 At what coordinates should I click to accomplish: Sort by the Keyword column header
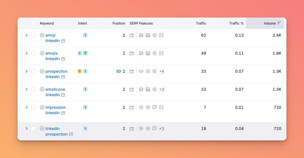(x=47, y=23)
